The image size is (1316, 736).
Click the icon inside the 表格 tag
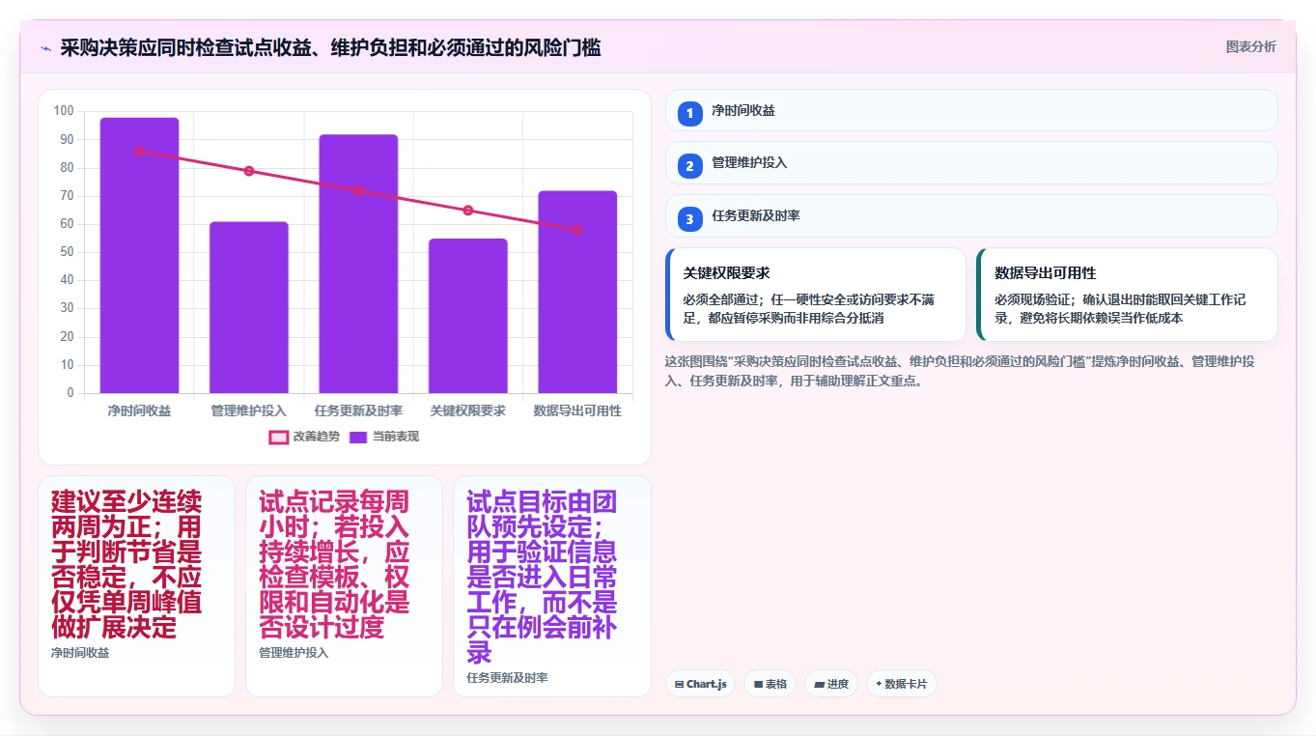click(758, 685)
